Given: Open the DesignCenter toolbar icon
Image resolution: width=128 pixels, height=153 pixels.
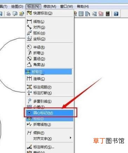Looking at the screenshot, I should click(81, 14).
